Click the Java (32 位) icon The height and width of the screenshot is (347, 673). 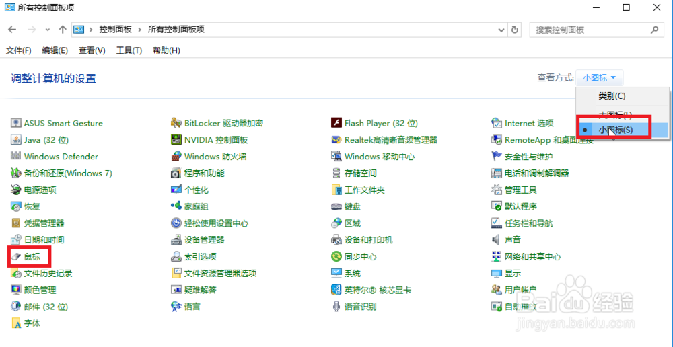tap(16, 140)
